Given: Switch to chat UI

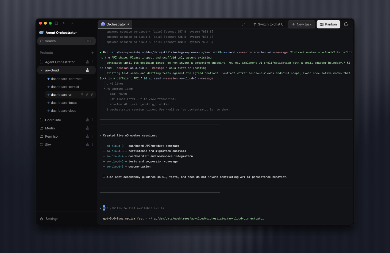Looking at the screenshot, I should click(x=269, y=24).
